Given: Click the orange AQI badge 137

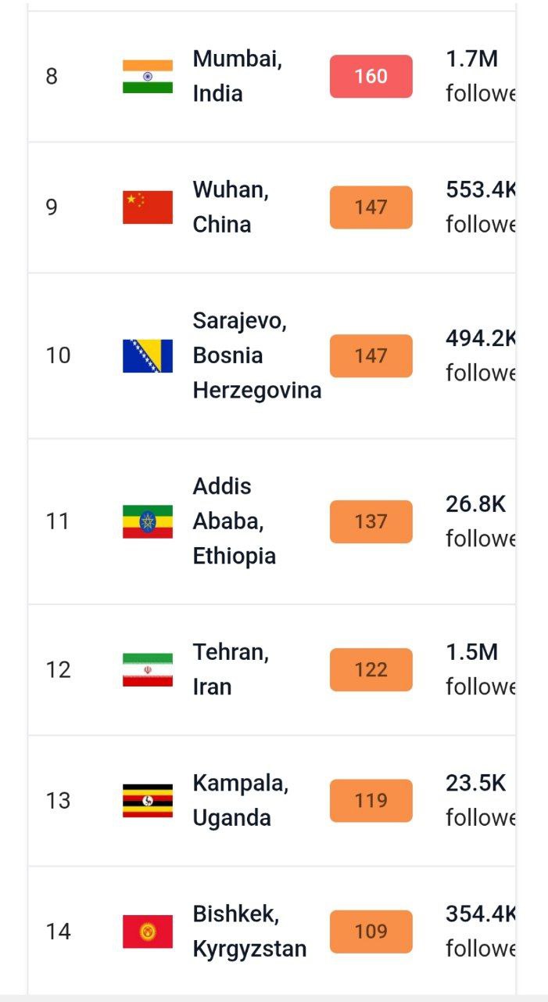Looking at the screenshot, I should tap(371, 521).
